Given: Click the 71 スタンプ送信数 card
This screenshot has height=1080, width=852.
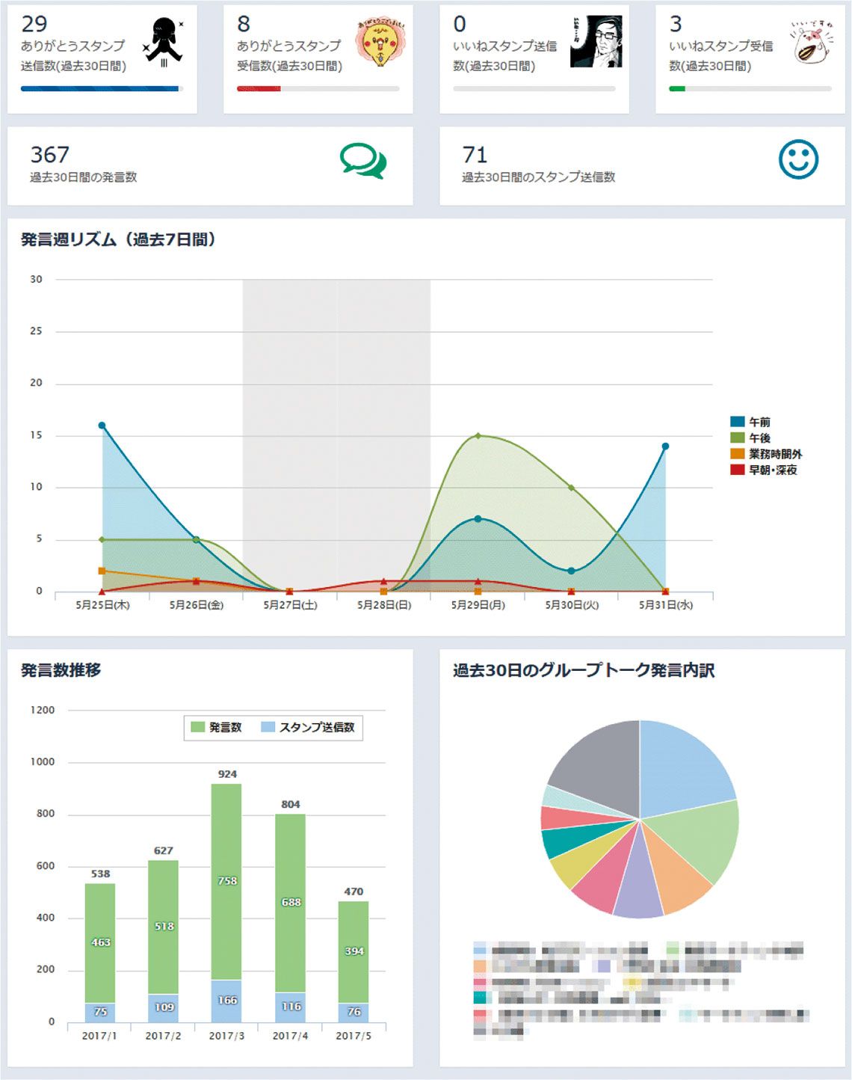Looking at the screenshot, I should (642, 165).
